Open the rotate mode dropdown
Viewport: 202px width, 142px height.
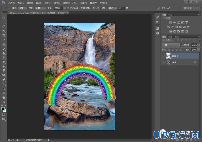(x=112, y=8)
